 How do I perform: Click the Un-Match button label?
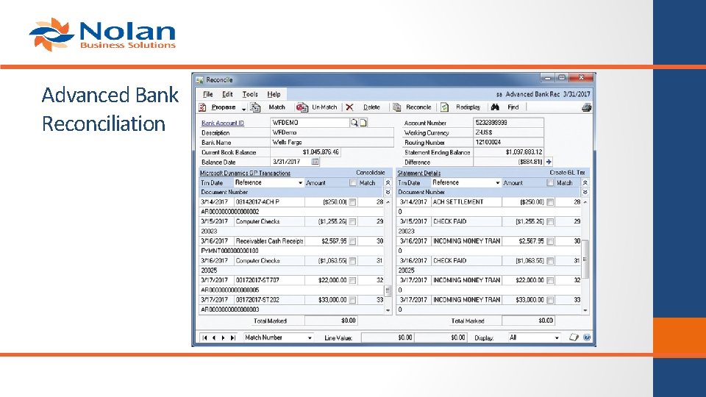coord(324,107)
